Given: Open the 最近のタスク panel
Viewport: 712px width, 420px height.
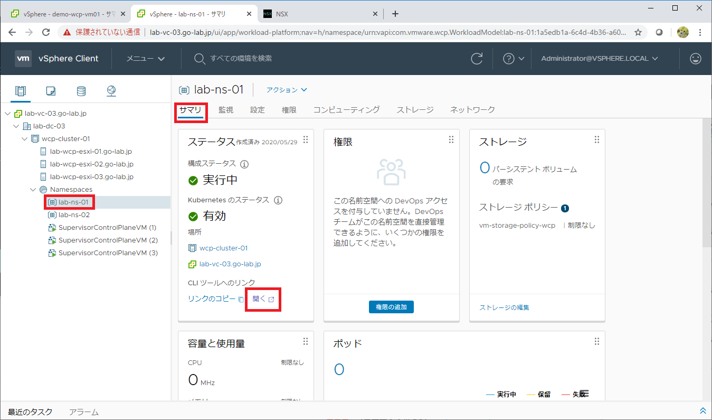Looking at the screenshot, I should pos(30,412).
